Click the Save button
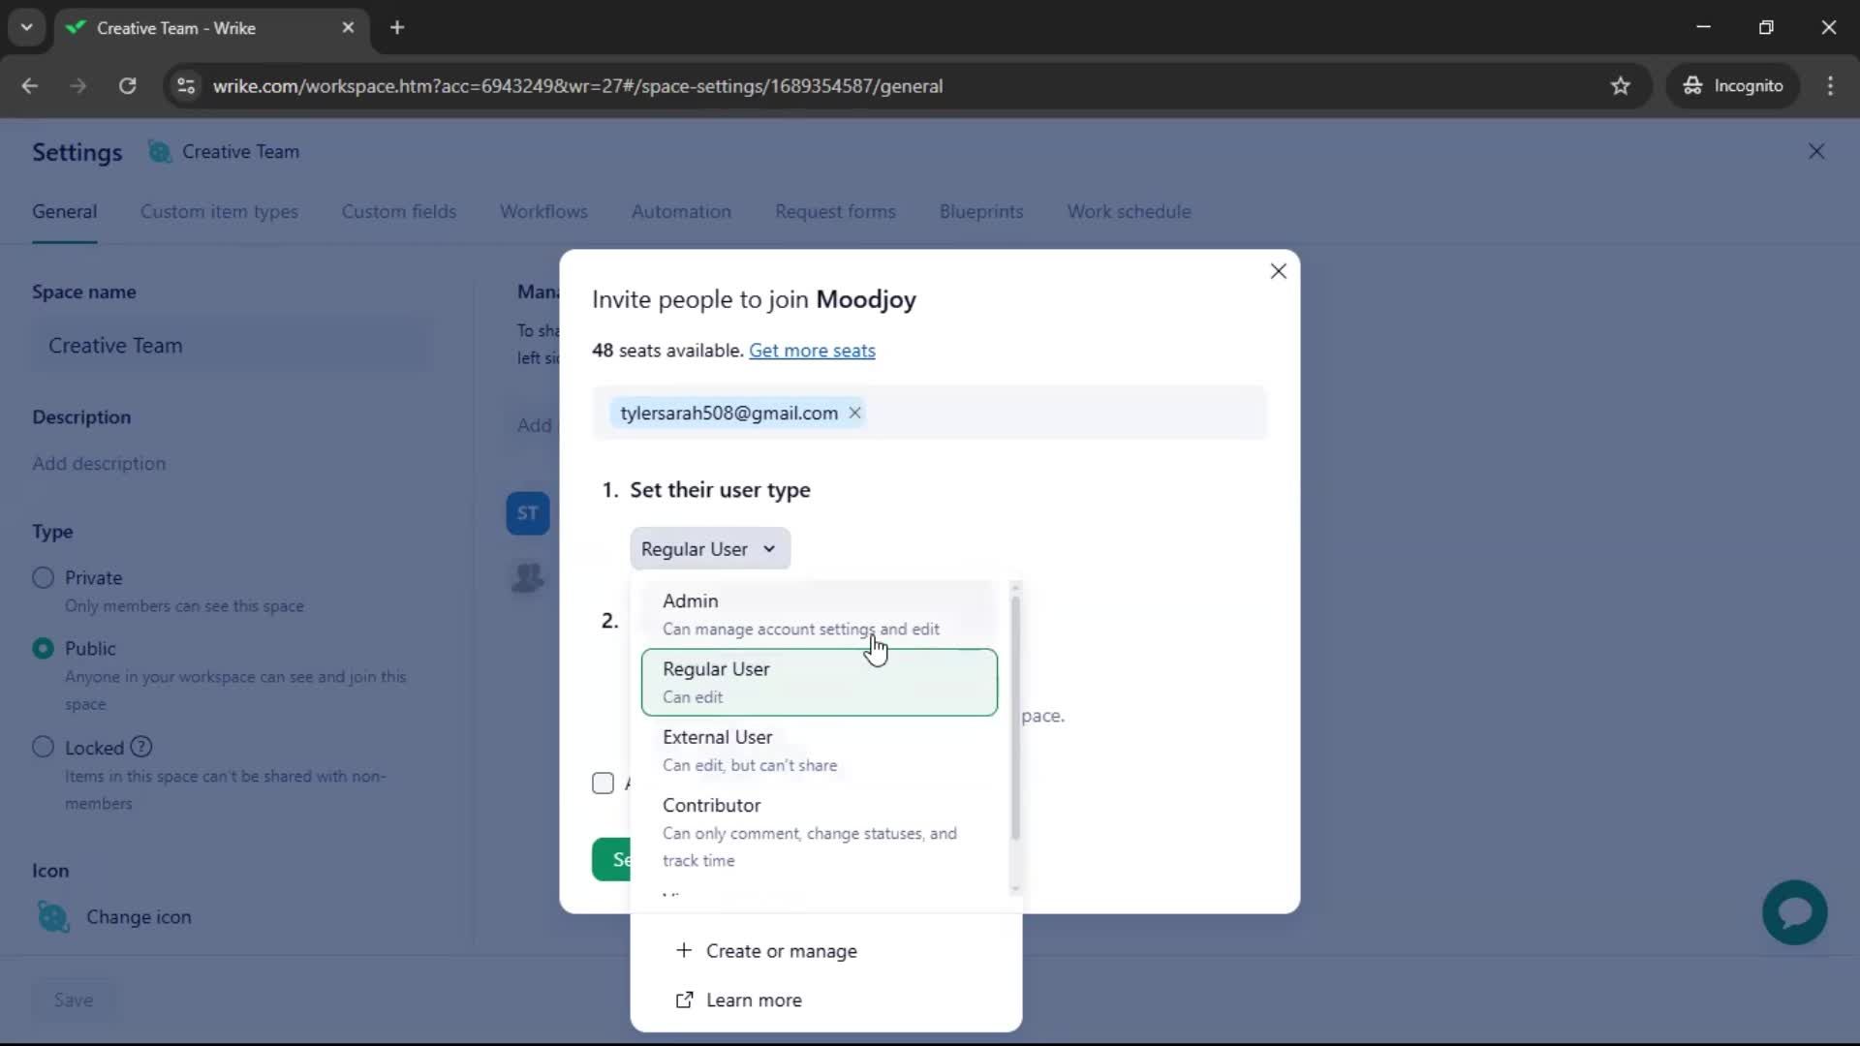Screen dimensions: 1860x1046 [74, 1000]
